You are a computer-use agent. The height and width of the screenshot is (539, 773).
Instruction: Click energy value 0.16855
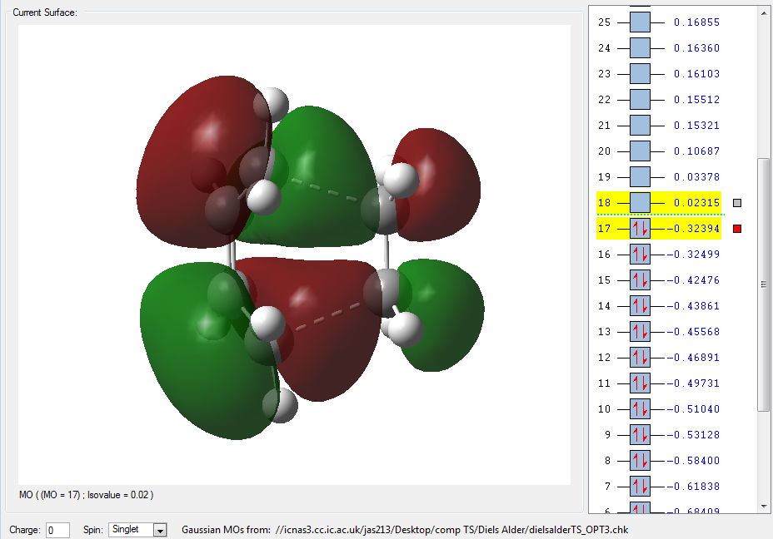pos(696,22)
